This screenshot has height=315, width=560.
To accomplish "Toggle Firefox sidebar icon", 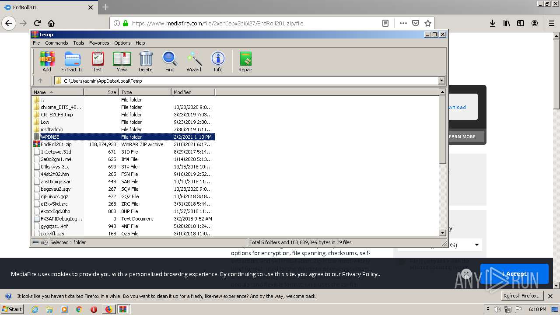I will point(521,23).
